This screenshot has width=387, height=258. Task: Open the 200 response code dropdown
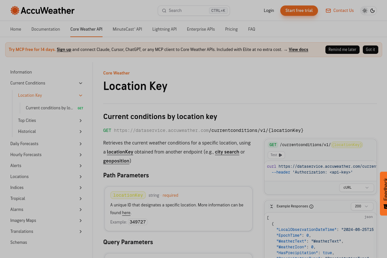click(x=362, y=206)
